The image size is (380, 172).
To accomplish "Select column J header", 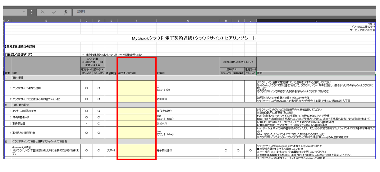I will 250,21.
